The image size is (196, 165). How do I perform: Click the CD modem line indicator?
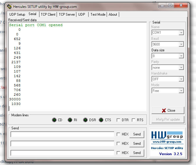click(x=54, y=120)
